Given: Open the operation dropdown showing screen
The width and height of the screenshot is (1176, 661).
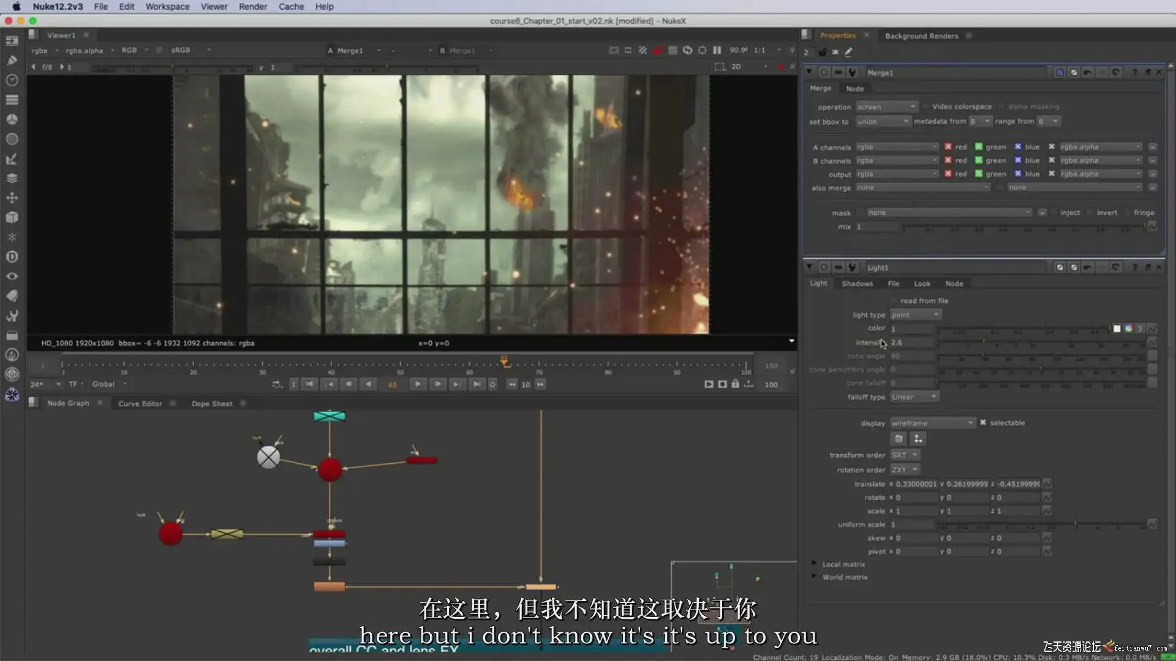Looking at the screenshot, I should coord(886,106).
